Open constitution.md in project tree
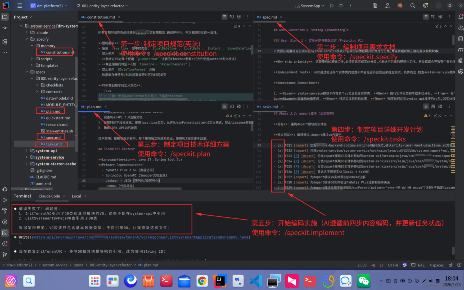Image resolution: width=464 pixels, height=290 pixels. click(59, 52)
